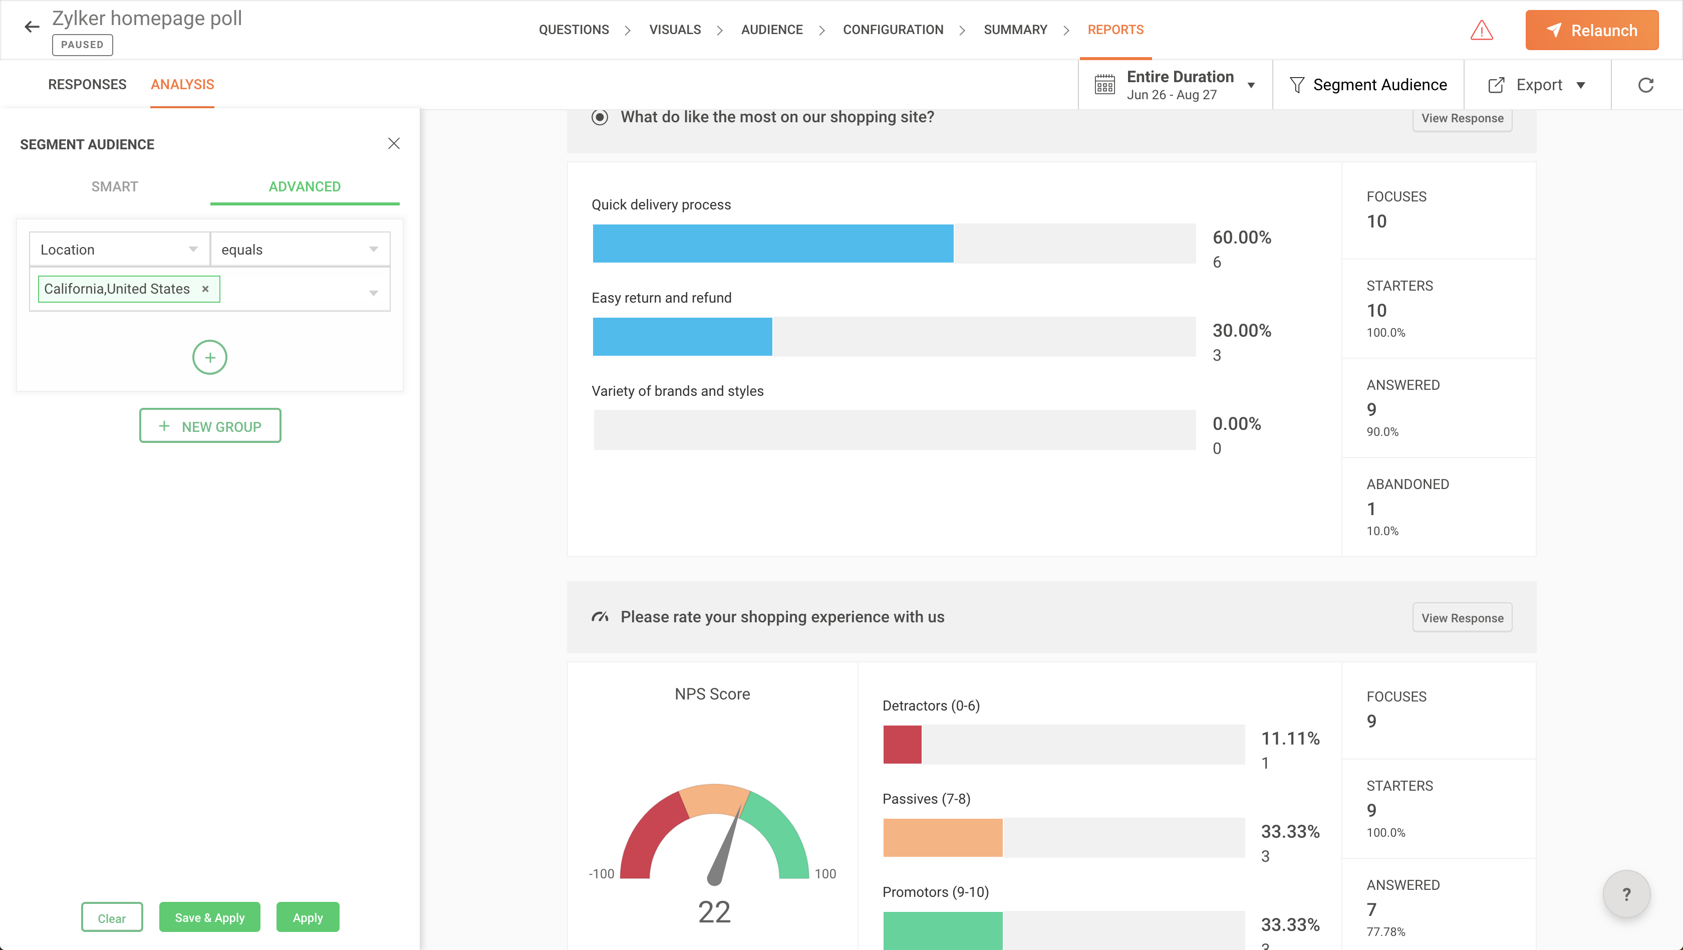The height and width of the screenshot is (950, 1683).
Task: Switch to the RESPONSES tab
Action: pos(87,84)
